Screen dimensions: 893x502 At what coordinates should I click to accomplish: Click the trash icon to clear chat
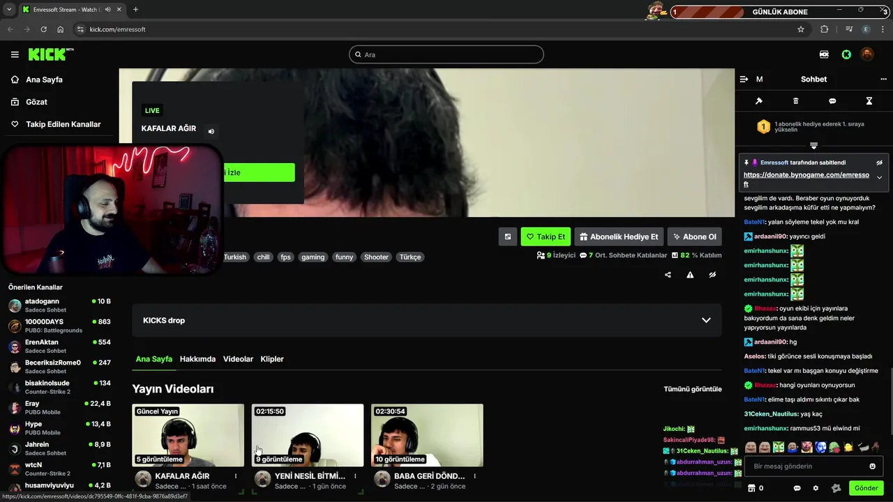795,101
